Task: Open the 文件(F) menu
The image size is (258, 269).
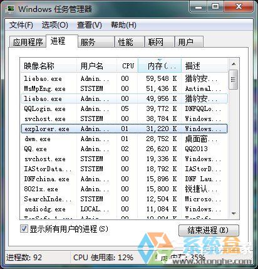Action: coord(21,25)
